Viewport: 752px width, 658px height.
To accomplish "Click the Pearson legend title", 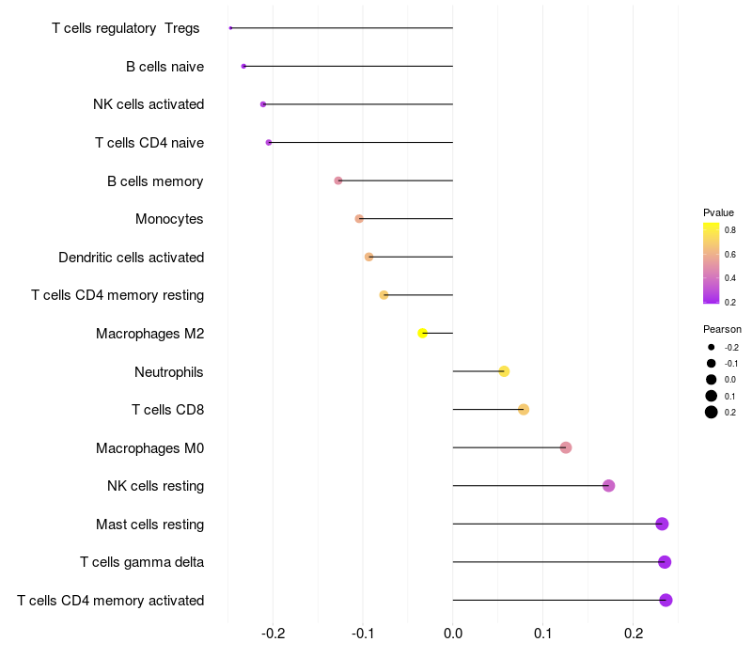I will click(722, 329).
